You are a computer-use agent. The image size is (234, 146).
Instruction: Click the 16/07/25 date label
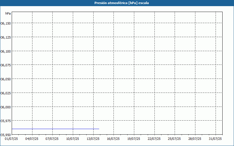[113, 139]
